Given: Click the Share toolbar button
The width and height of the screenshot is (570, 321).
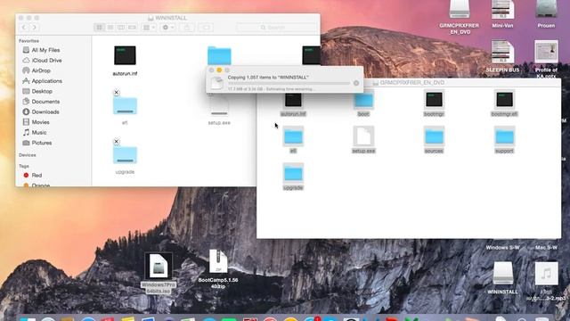Looking at the screenshot, I should (187, 28).
